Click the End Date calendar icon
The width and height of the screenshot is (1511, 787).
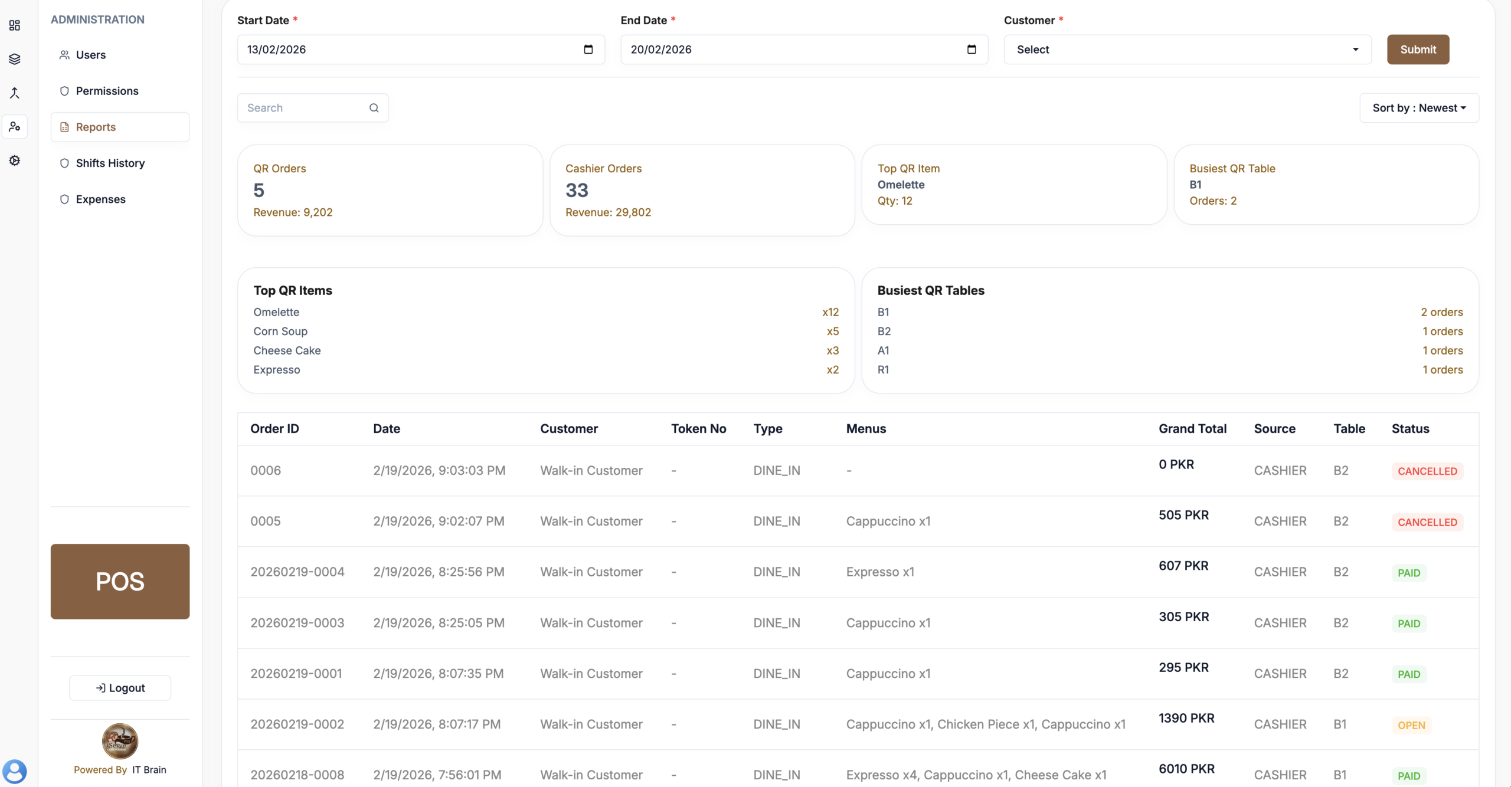[x=972, y=50]
